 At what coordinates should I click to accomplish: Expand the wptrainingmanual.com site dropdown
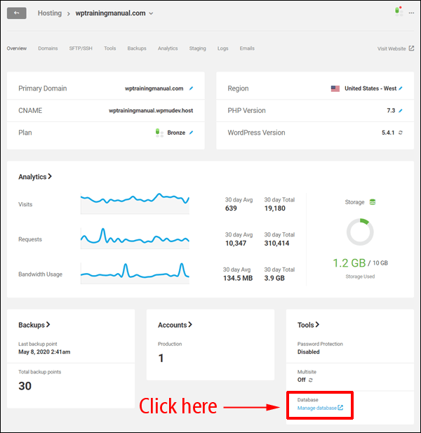151,13
